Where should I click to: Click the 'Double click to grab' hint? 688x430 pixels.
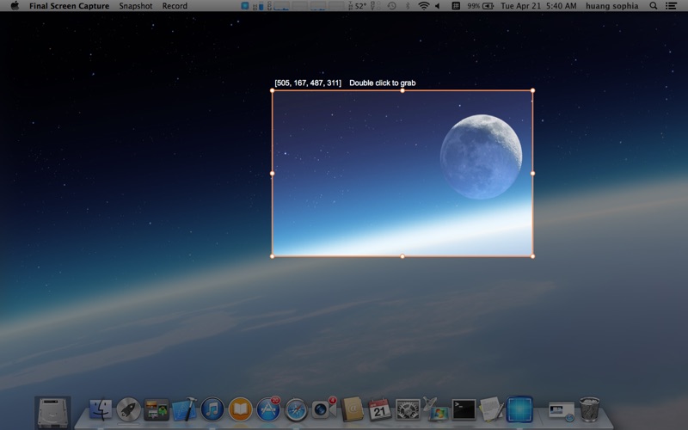tap(382, 83)
